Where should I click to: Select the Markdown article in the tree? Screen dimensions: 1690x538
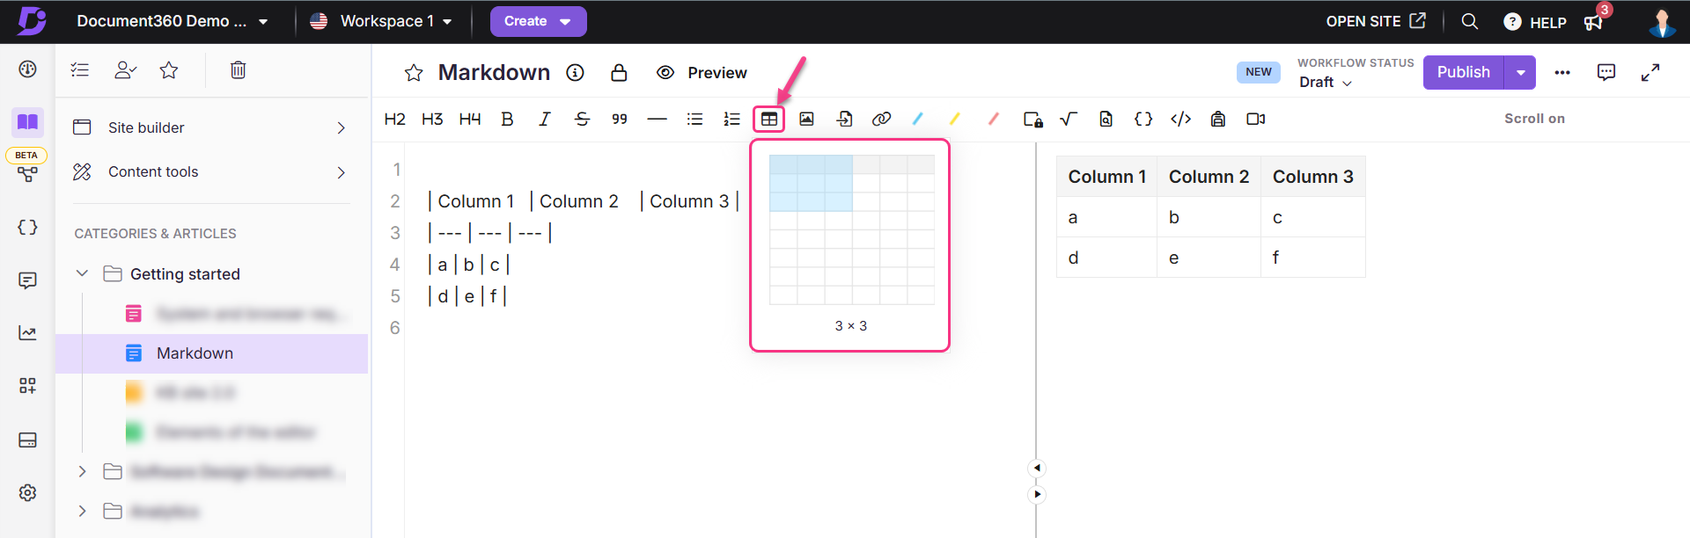195,353
